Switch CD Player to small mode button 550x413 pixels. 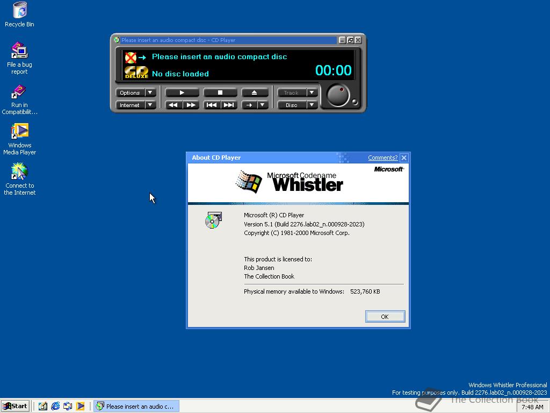350,40
